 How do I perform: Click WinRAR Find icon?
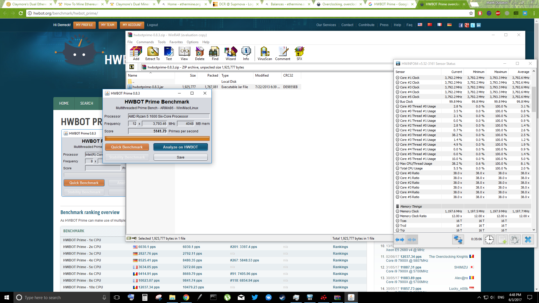(215, 53)
